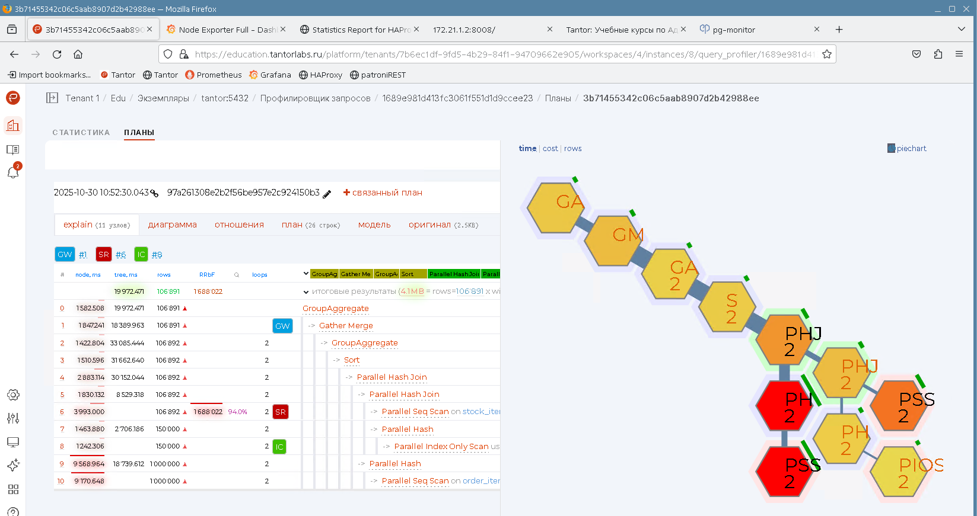
Task: Switch diagram metric to cost
Action: pyautogui.click(x=550, y=149)
